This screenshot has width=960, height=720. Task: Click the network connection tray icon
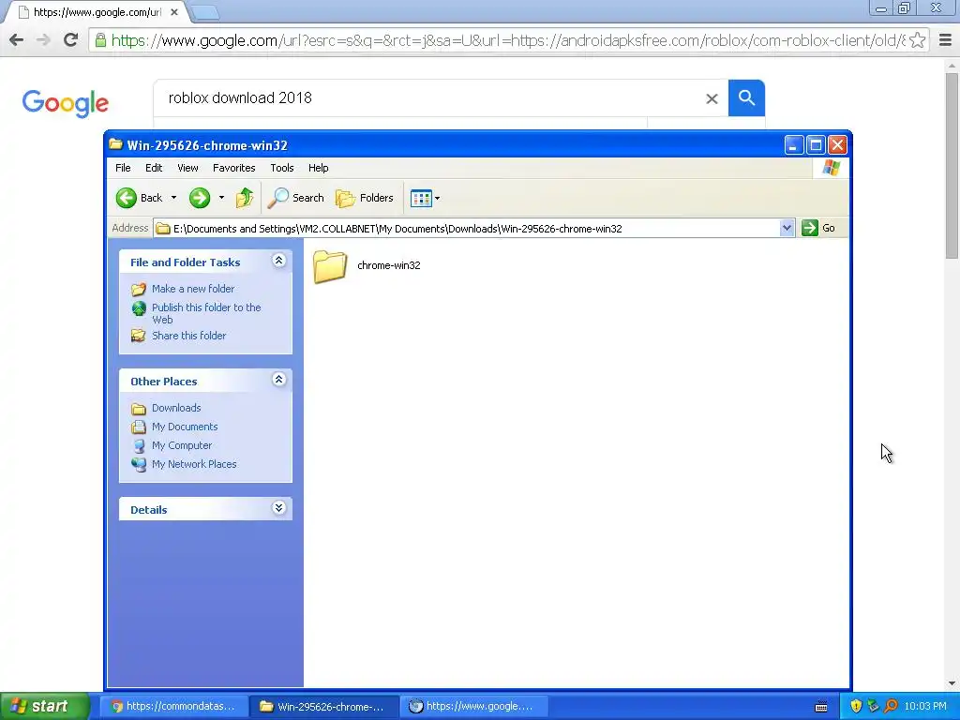(x=873, y=706)
